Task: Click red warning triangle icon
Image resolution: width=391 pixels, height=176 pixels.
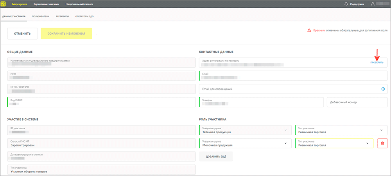Action: pyautogui.click(x=309, y=30)
